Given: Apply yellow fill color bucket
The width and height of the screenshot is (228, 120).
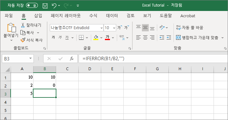Looking at the screenshot, I should point(96,38).
